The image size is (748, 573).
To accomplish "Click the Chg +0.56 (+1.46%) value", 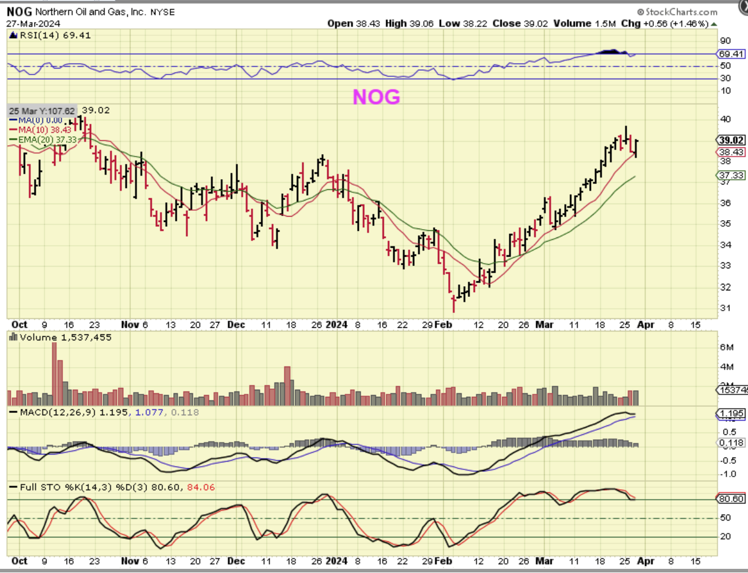I will click(664, 24).
